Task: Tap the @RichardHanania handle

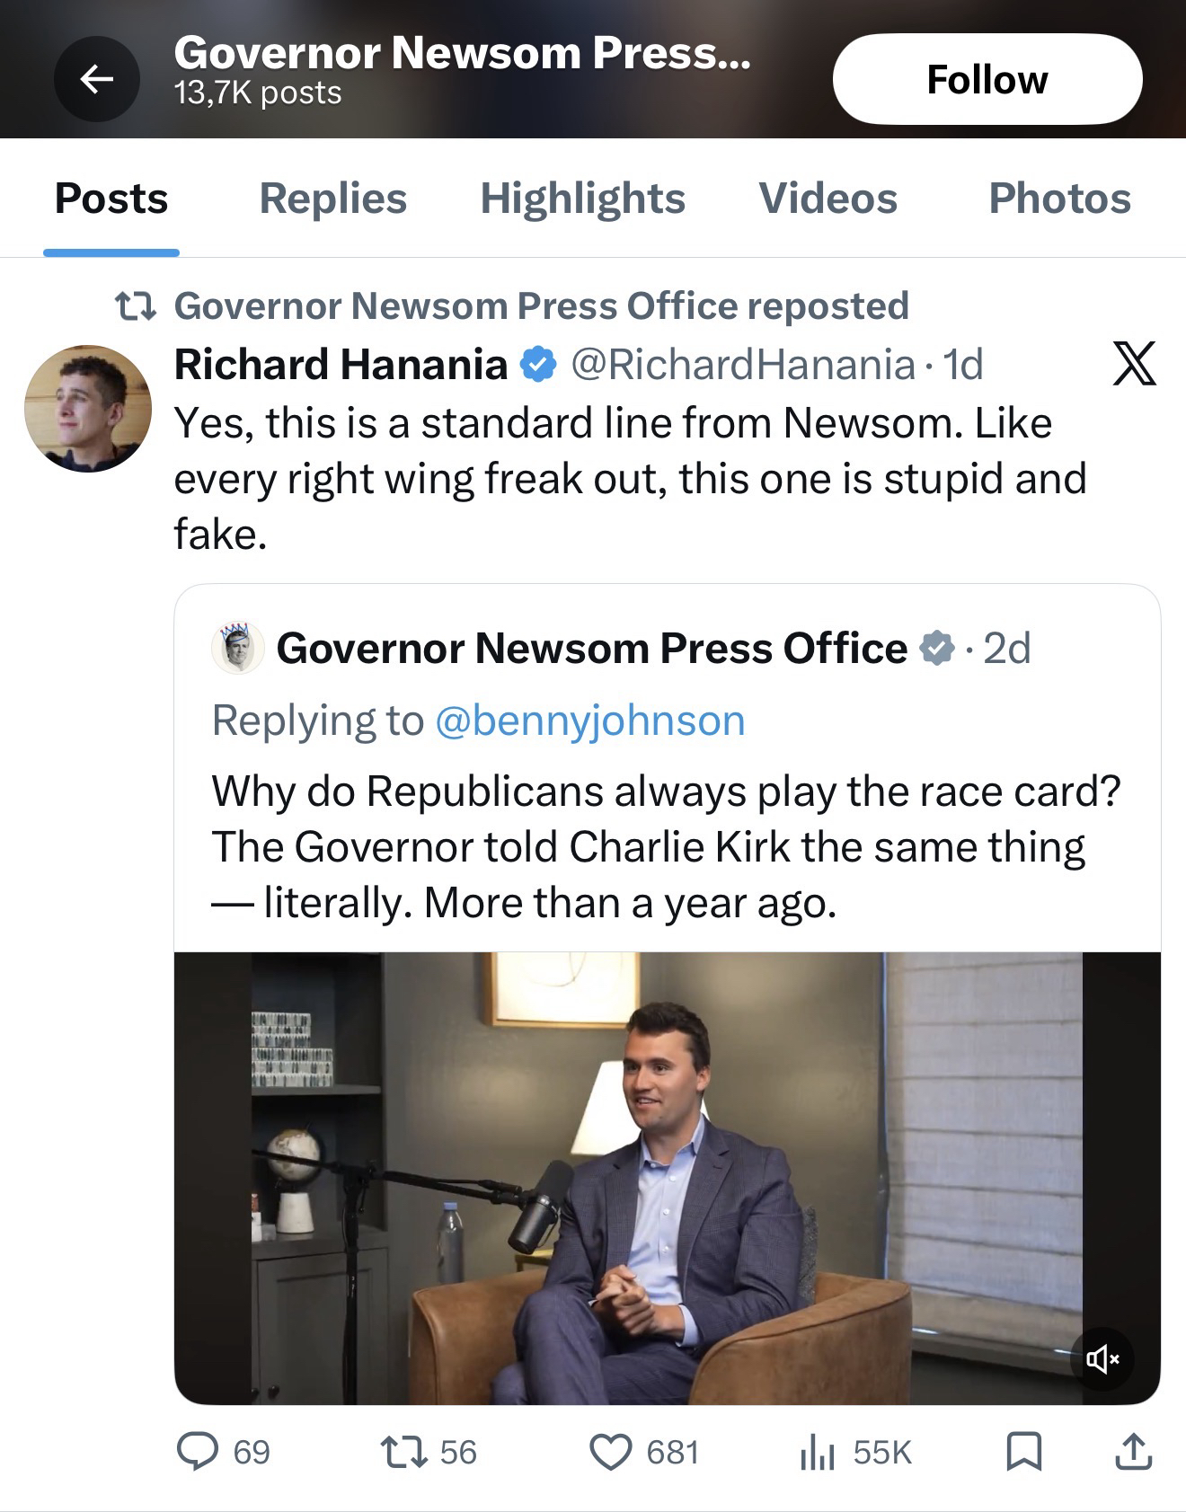Action: tap(743, 365)
